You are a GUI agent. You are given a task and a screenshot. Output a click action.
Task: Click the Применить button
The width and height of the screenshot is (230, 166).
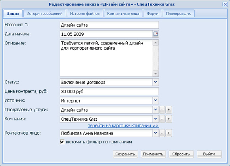coord(153,154)
